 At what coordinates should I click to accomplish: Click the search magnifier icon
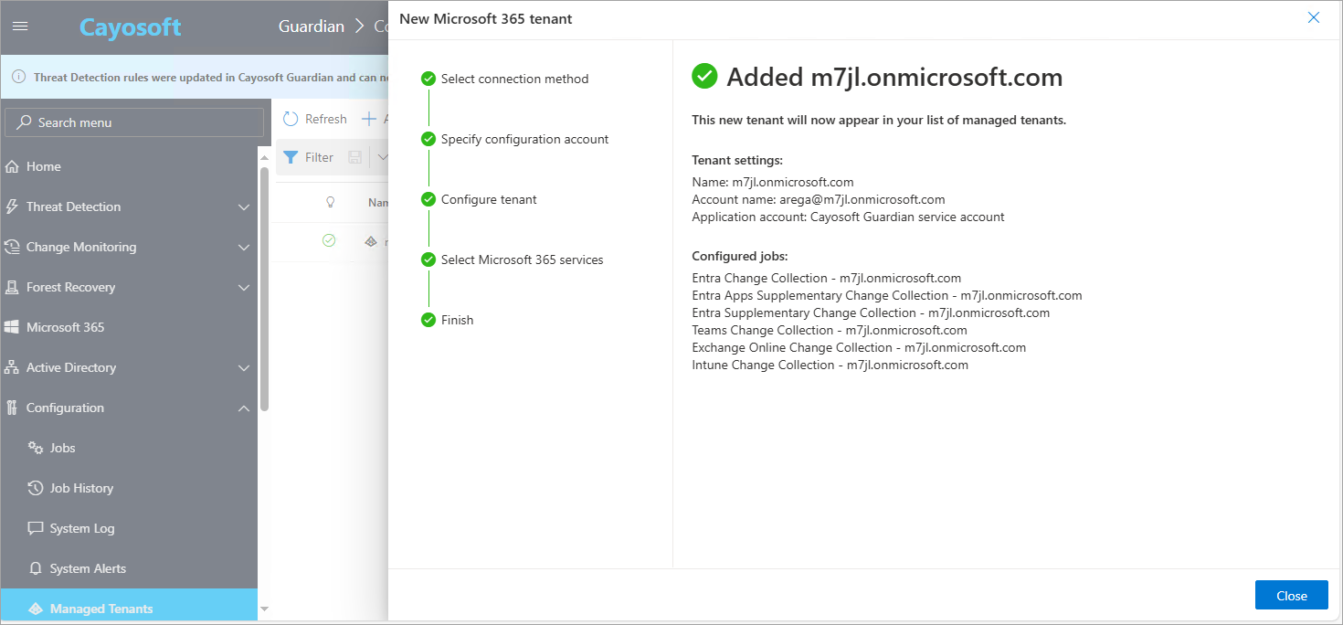pos(25,122)
